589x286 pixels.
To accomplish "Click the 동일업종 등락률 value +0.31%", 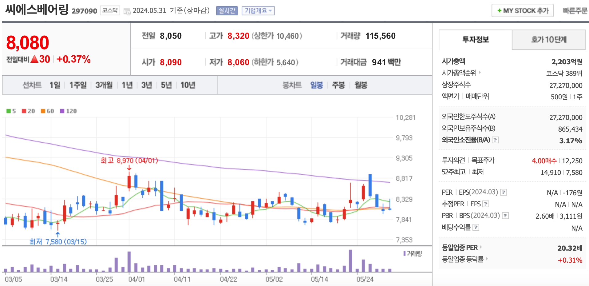I will pos(570,260).
